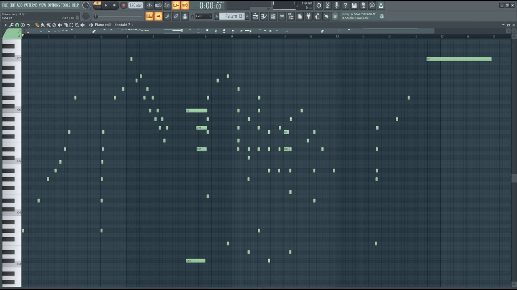Click the audio editor scissors icon
The width and height of the screenshot is (517, 290).
(x=328, y=5)
